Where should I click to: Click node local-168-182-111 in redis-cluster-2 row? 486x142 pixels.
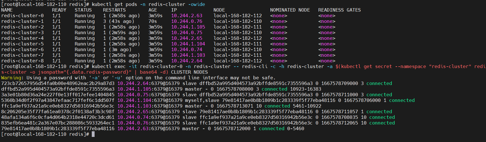pos(238,27)
